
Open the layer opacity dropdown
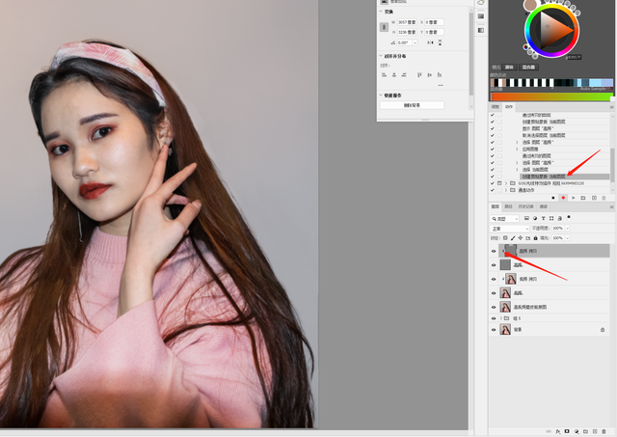click(568, 229)
